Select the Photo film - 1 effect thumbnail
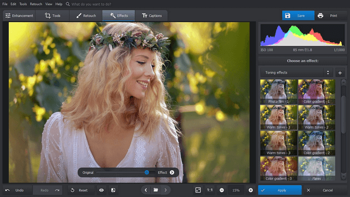350x197 pixels. point(278,92)
